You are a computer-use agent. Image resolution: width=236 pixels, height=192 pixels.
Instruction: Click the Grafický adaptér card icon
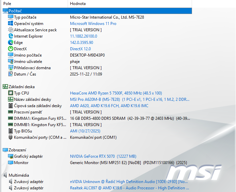[11, 156]
